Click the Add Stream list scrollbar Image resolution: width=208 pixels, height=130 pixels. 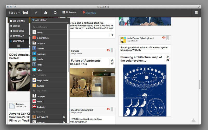coord(68,48)
